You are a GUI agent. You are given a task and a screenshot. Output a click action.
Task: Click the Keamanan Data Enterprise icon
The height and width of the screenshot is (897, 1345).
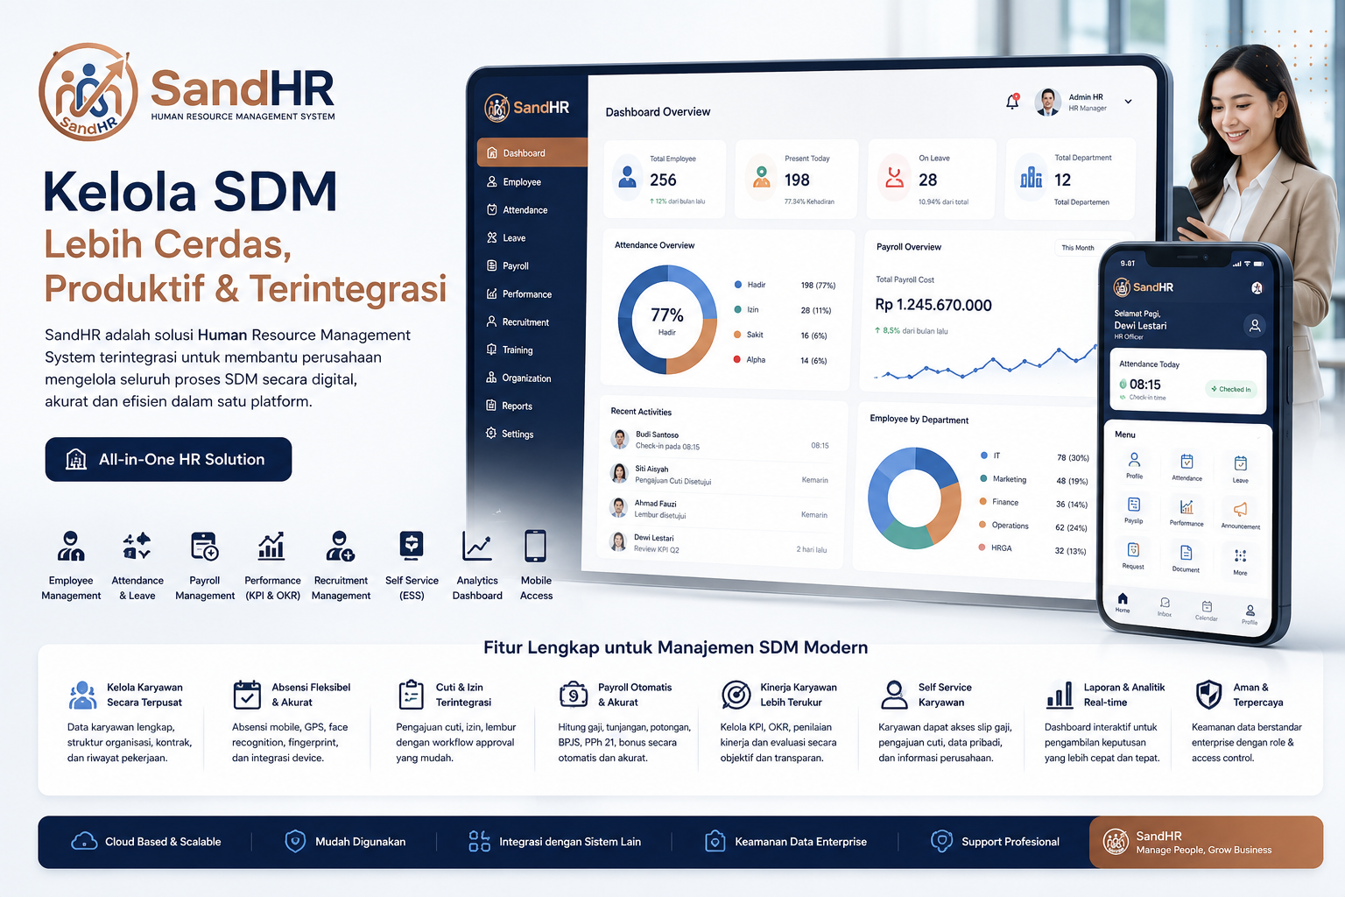click(x=715, y=841)
